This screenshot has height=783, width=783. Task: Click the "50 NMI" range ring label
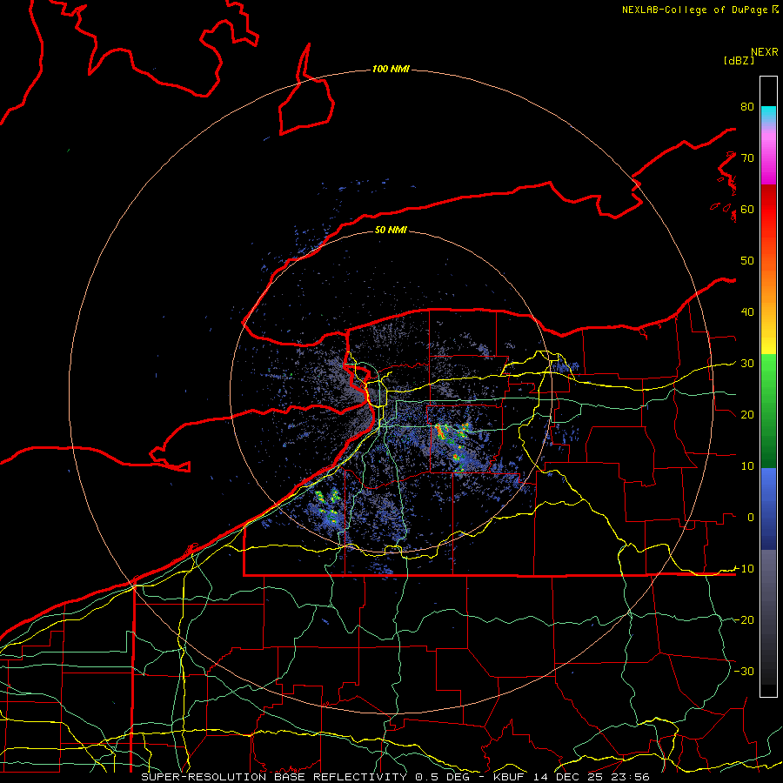click(x=391, y=230)
